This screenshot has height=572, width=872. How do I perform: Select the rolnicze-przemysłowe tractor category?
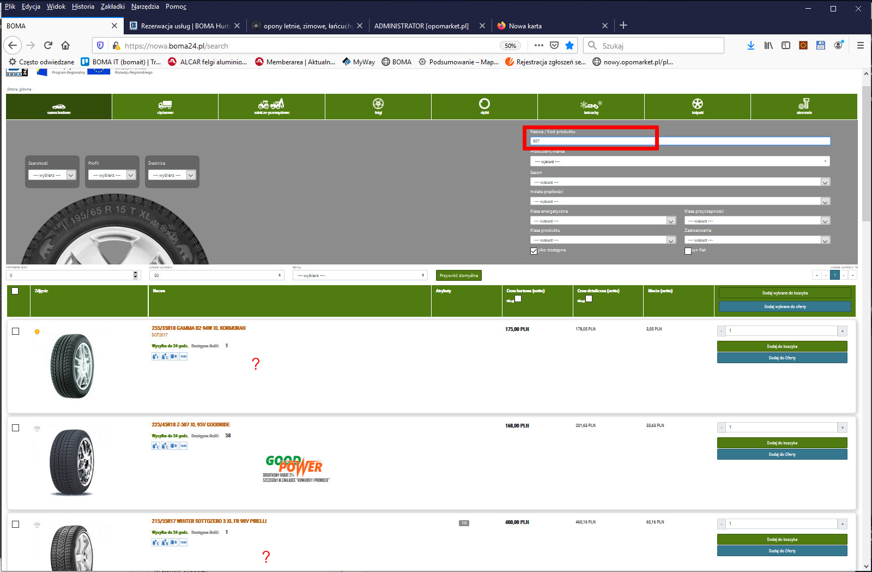pos(271,107)
